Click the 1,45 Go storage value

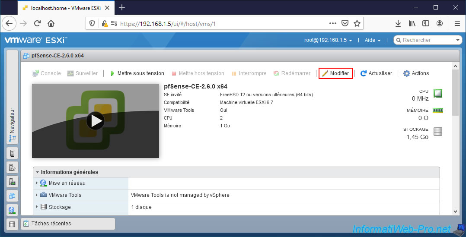[417, 137]
